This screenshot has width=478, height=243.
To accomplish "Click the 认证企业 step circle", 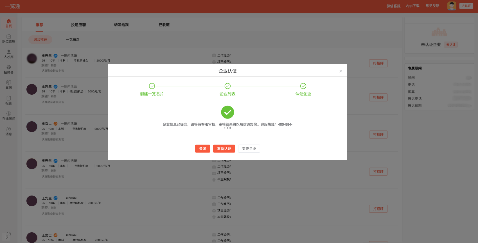I will pyautogui.click(x=303, y=86).
